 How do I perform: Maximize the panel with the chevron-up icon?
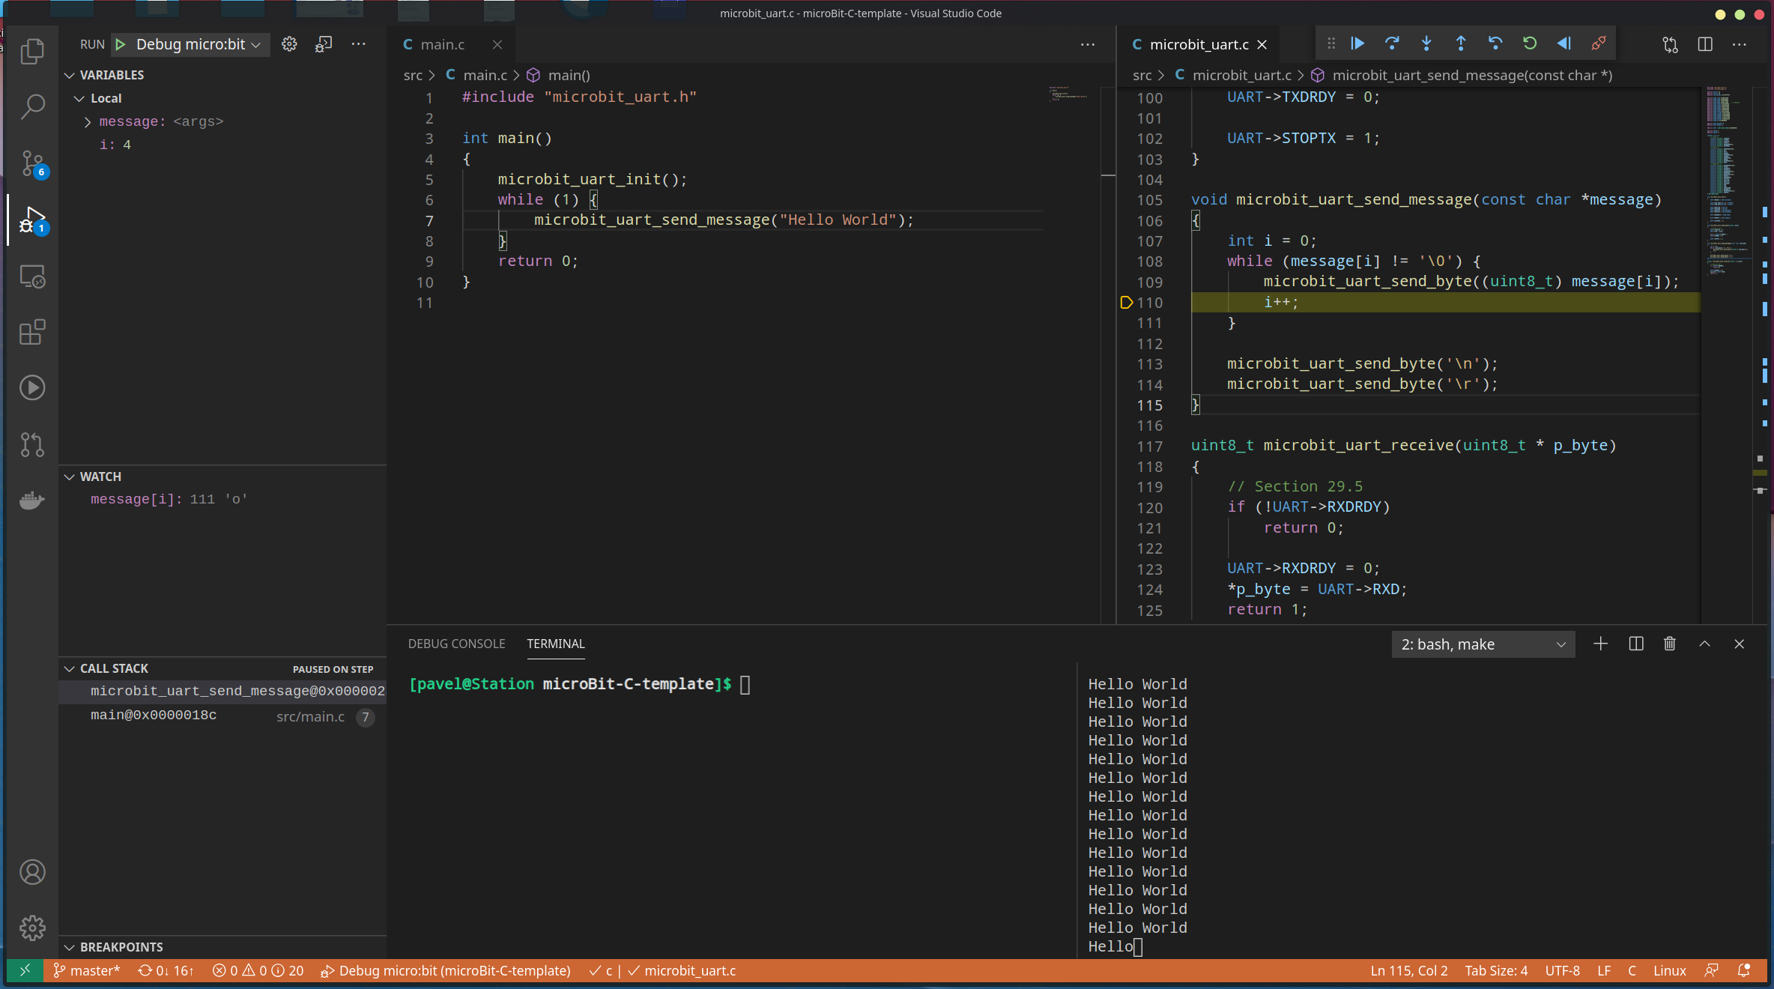click(1704, 644)
